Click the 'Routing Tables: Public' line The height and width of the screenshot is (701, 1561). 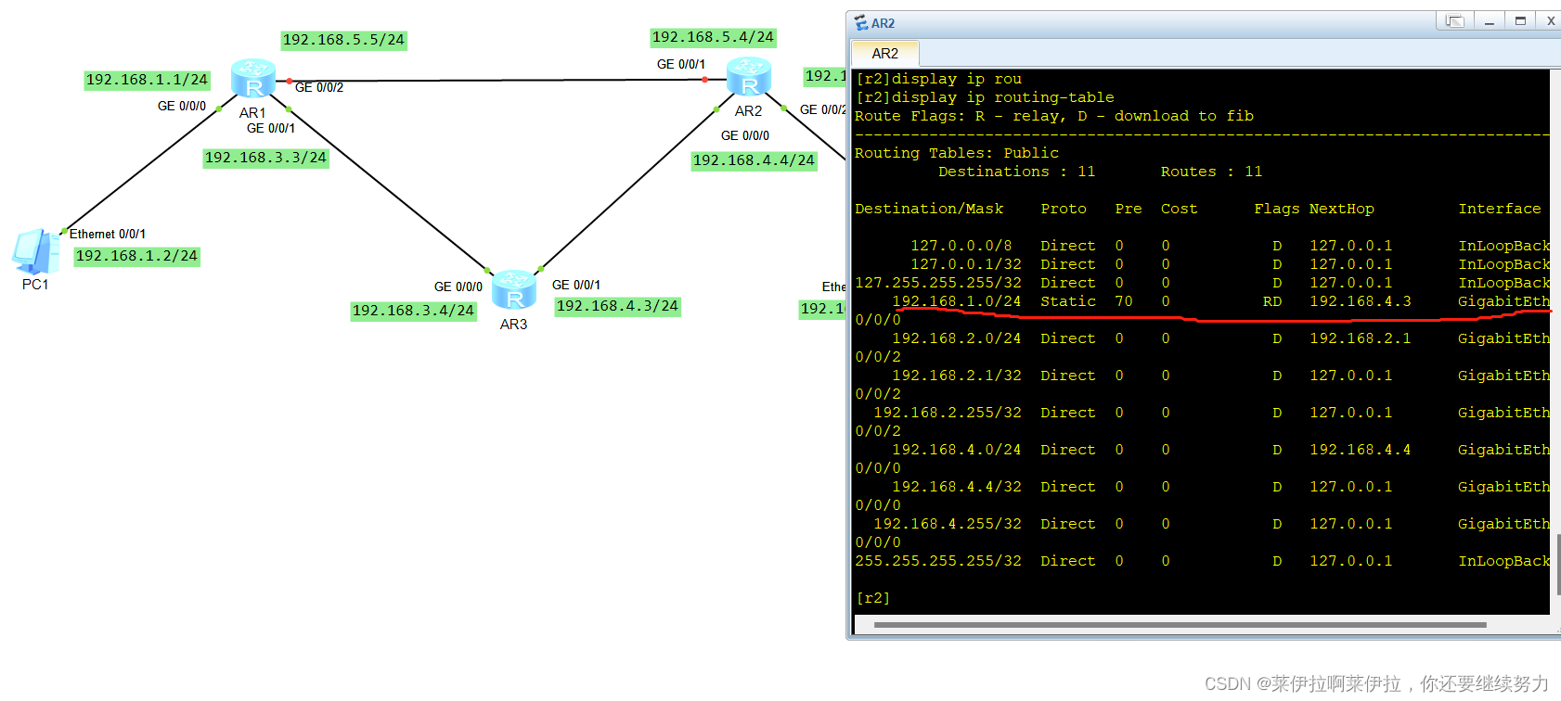coord(957,153)
